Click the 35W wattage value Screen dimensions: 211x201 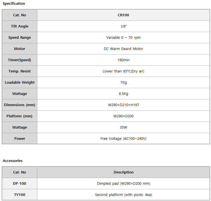pos(123,127)
